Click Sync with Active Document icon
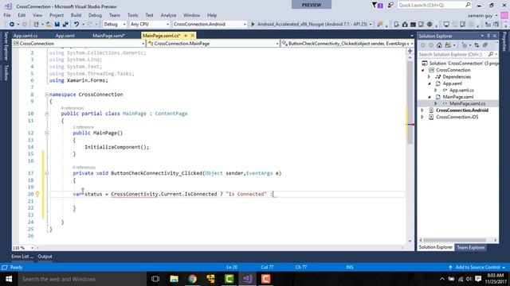 point(477,45)
